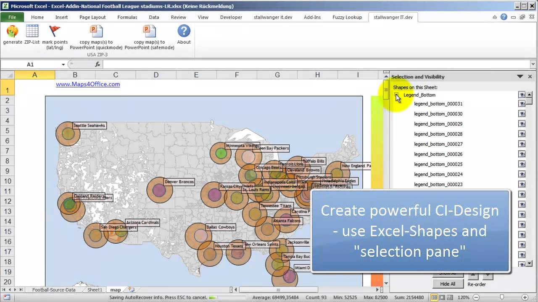The width and height of the screenshot is (538, 302).
Task: Click the zoom slider handle
Action: (501, 297)
